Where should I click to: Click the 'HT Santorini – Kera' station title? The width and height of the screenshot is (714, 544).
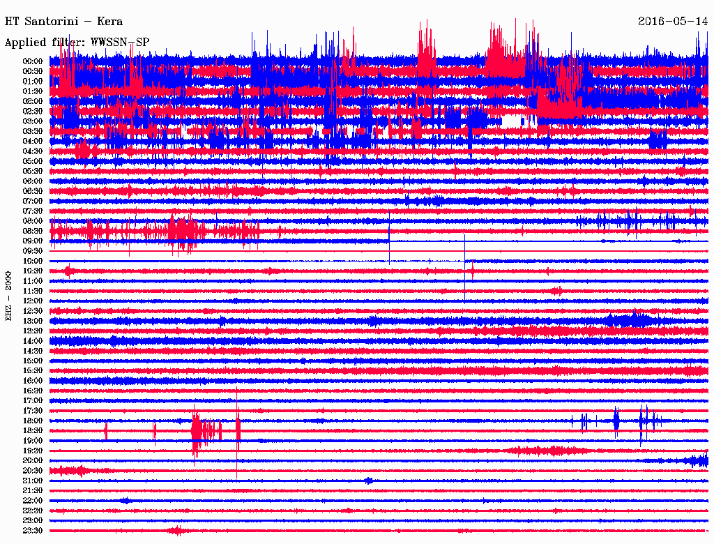[63, 21]
